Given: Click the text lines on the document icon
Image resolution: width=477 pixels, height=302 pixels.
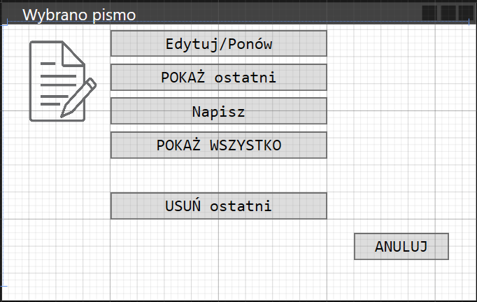Looking at the screenshot, I should coord(58,85).
